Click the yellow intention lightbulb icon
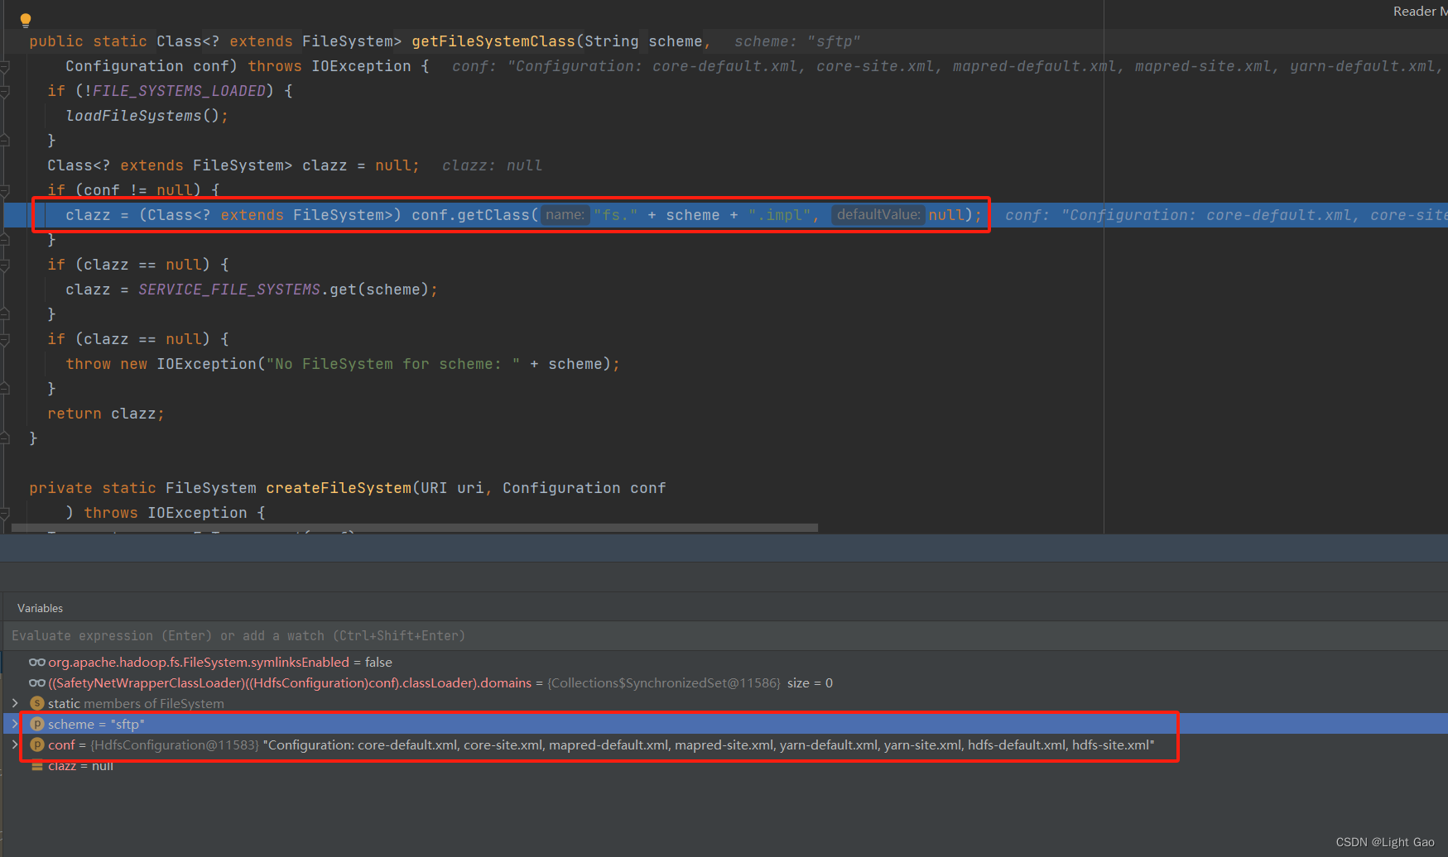This screenshot has height=857, width=1448. (x=26, y=20)
